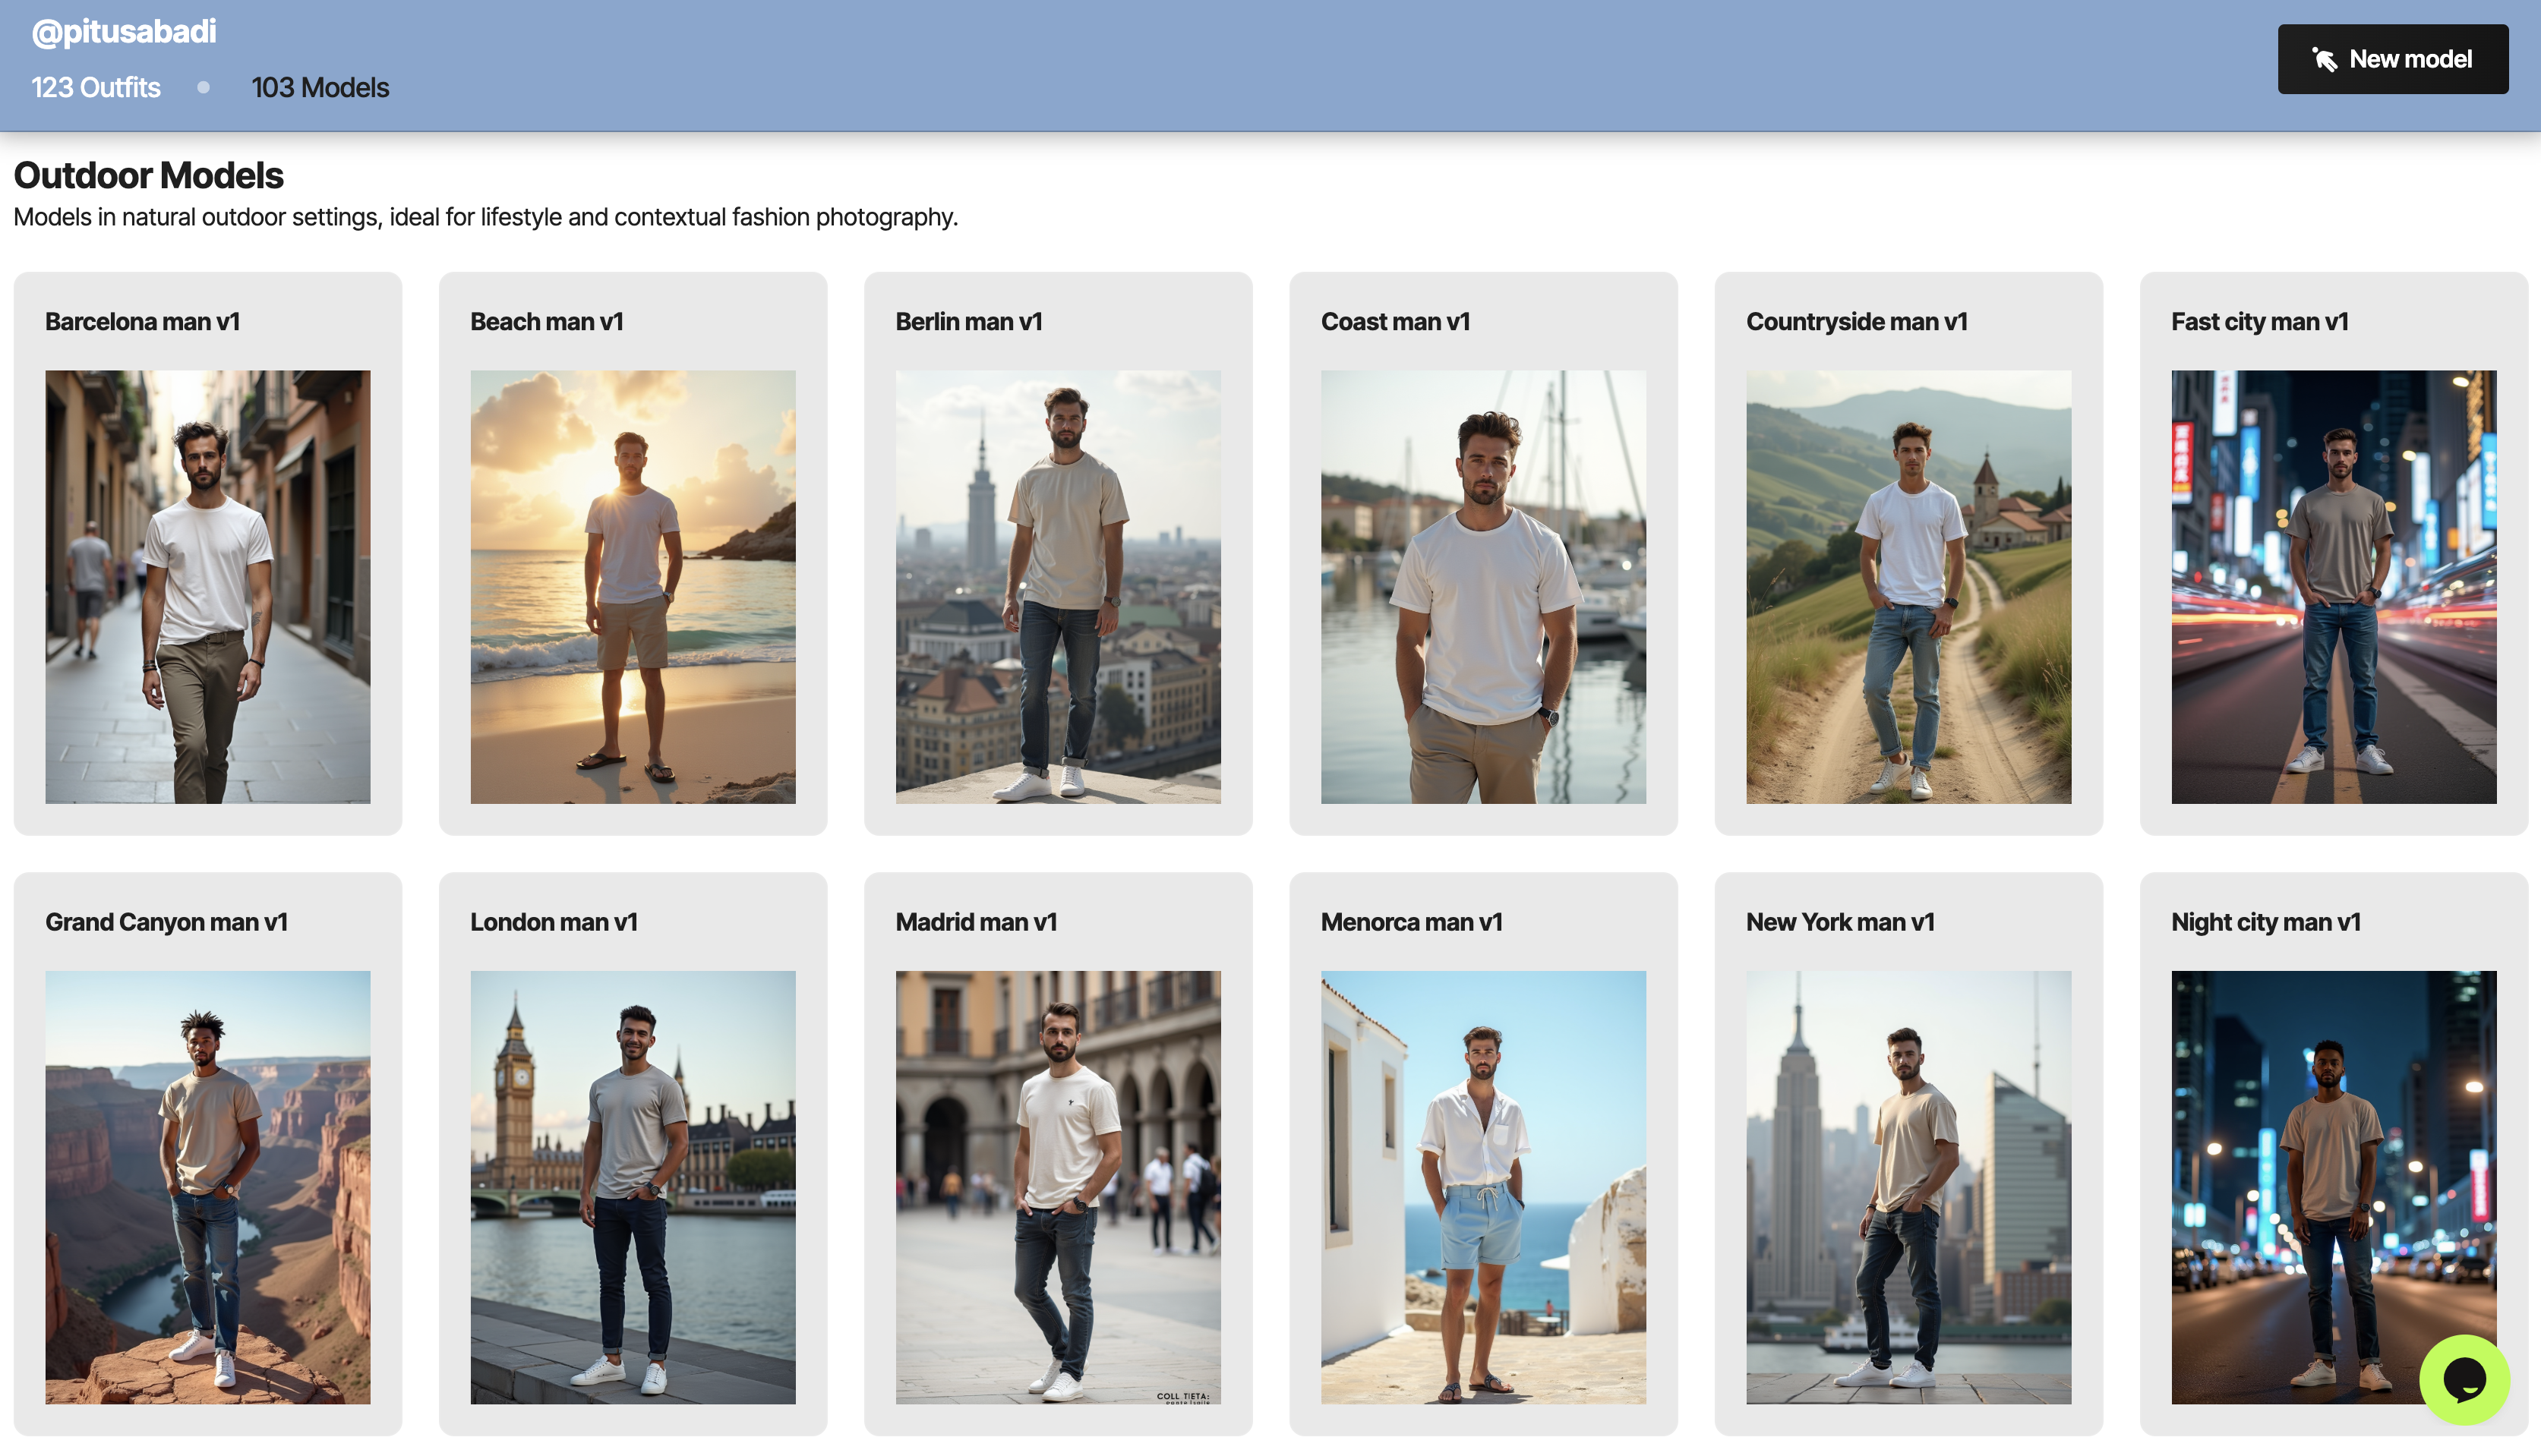Select the Madrid man v1 image
Image resolution: width=2541 pixels, height=1456 pixels.
click(1059, 1187)
